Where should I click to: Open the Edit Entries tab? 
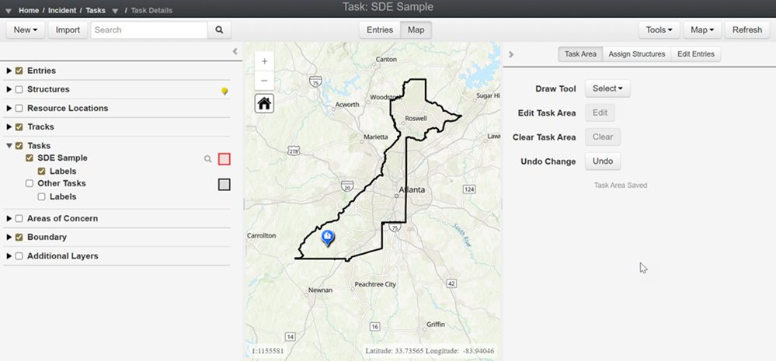tap(696, 54)
